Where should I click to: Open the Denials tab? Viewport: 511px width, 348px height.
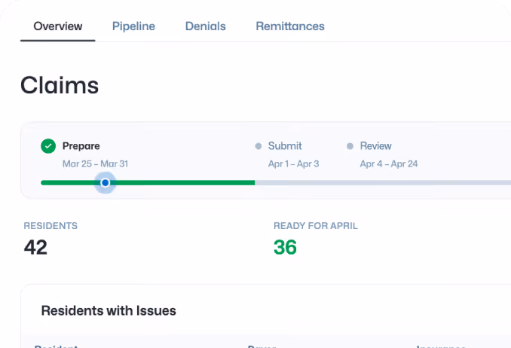(205, 26)
